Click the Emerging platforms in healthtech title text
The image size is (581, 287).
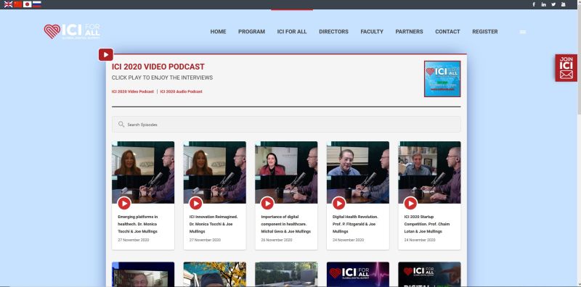click(137, 224)
